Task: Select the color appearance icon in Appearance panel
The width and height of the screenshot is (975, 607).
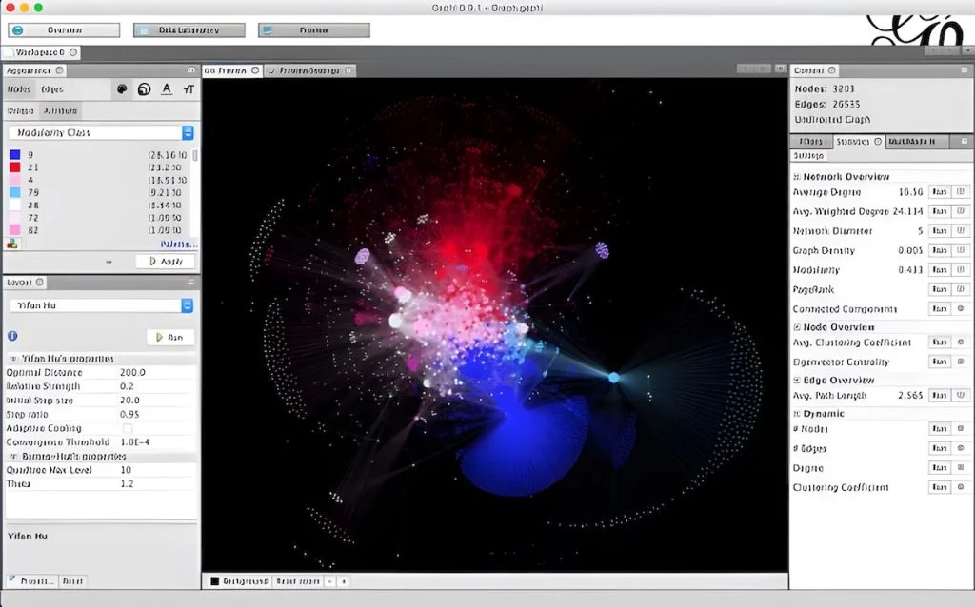Action: point(122,89)
